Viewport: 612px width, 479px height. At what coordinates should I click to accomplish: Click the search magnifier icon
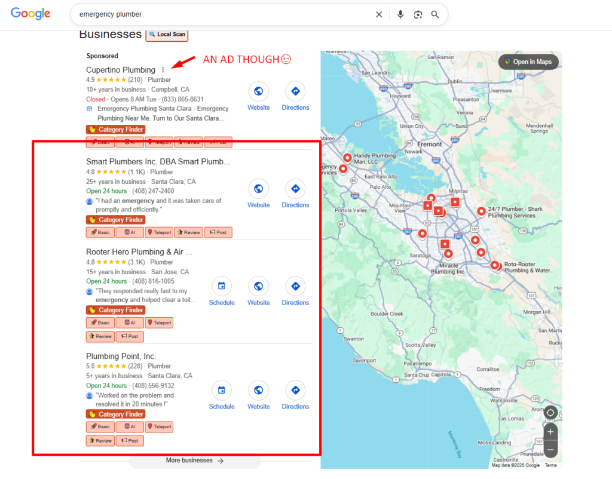click(x=434, y=14)
